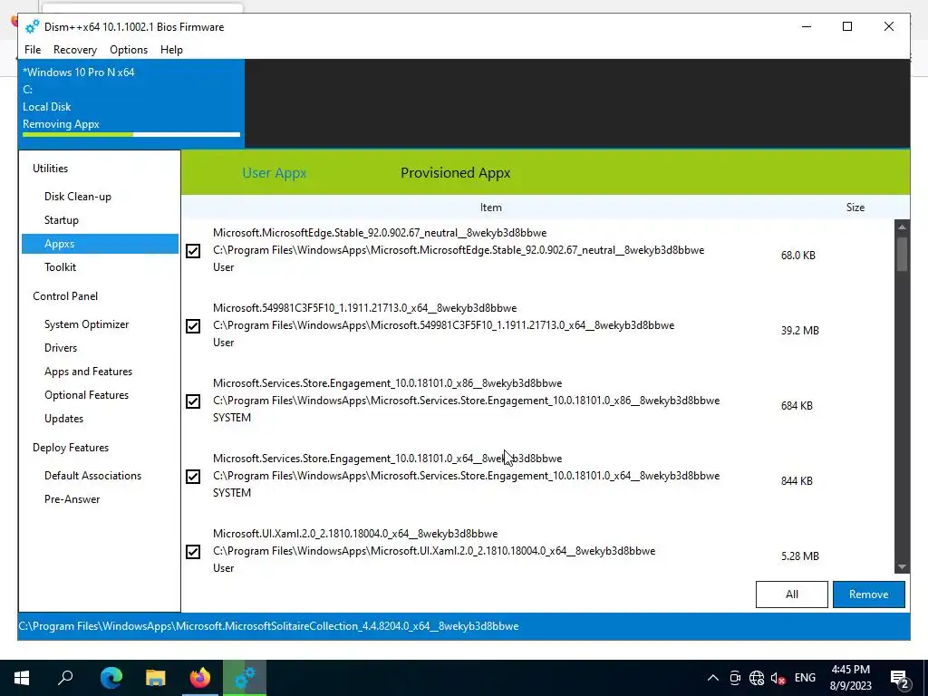Open Disk Clean-up in sidebar
The image size is (928, 696).
click(x=78, y=197)
